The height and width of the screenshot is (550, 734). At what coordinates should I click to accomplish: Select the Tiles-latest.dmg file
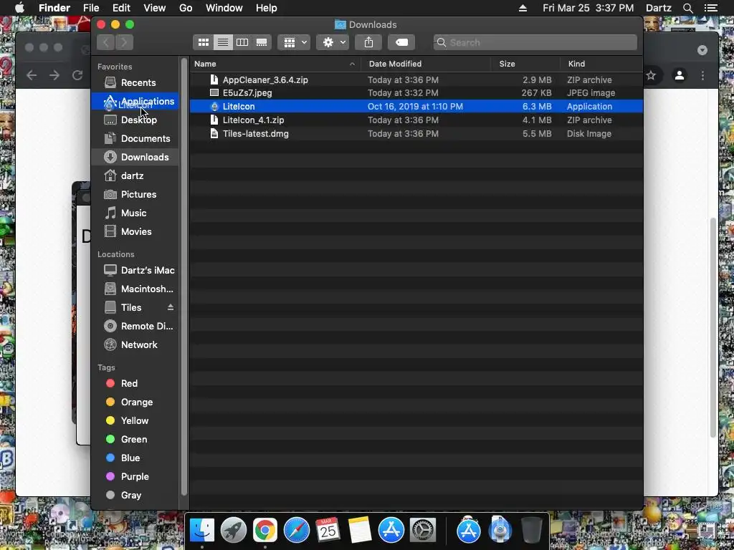416,134
